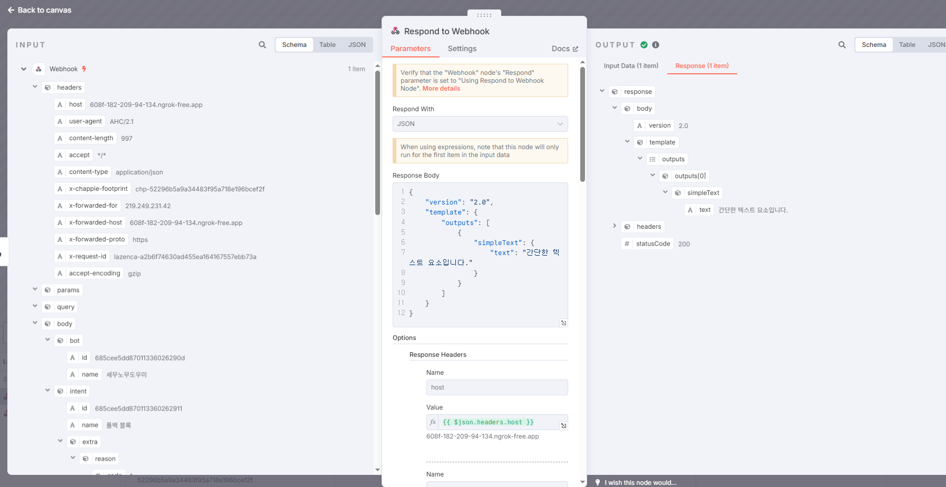Search the INPUT panel with magnifier icon
This screenshot has height=487, width=946.
262,45
